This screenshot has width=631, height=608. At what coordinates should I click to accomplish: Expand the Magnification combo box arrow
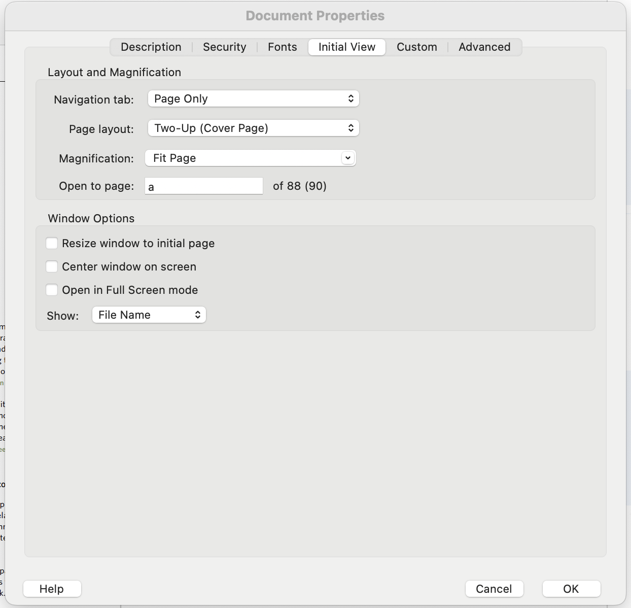(x=347, y=158)
